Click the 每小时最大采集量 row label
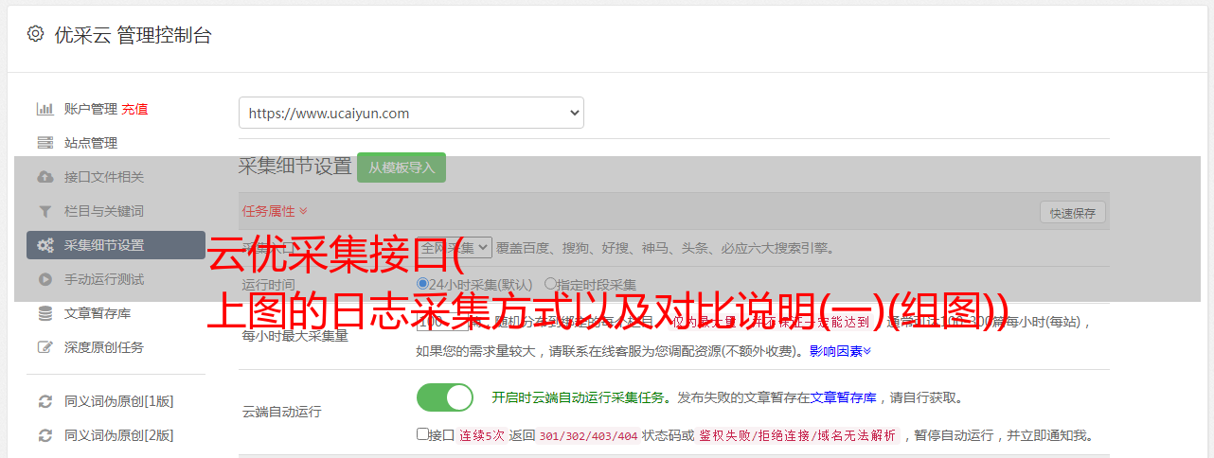Screen dimensions: 1214x458 click(295, 335)
